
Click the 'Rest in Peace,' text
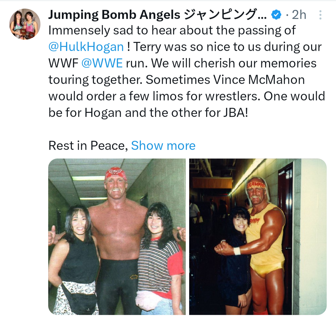(x=88, y=146)
